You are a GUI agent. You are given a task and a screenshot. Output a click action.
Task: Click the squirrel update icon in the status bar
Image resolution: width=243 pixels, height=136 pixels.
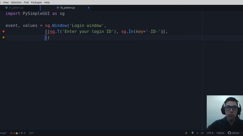coord(193,133)
